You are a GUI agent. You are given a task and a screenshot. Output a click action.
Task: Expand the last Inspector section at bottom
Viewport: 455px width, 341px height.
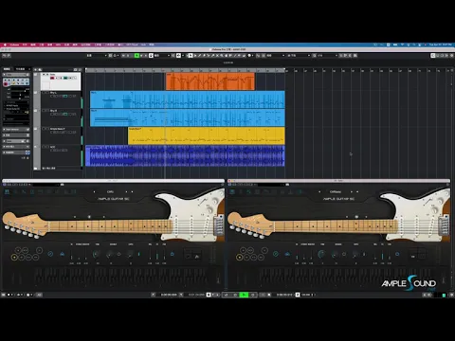[x=16, y=153]
